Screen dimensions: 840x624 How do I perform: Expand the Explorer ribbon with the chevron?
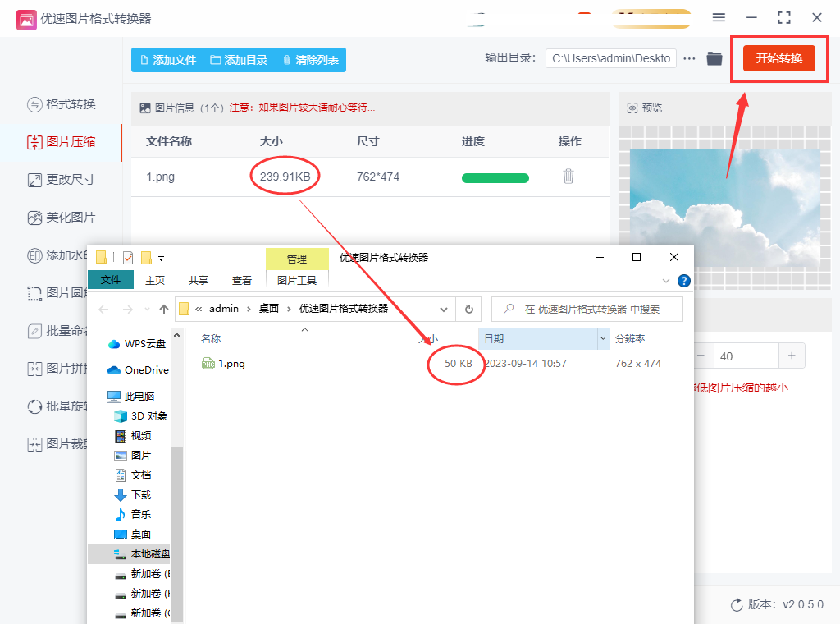tap(666, 281)
